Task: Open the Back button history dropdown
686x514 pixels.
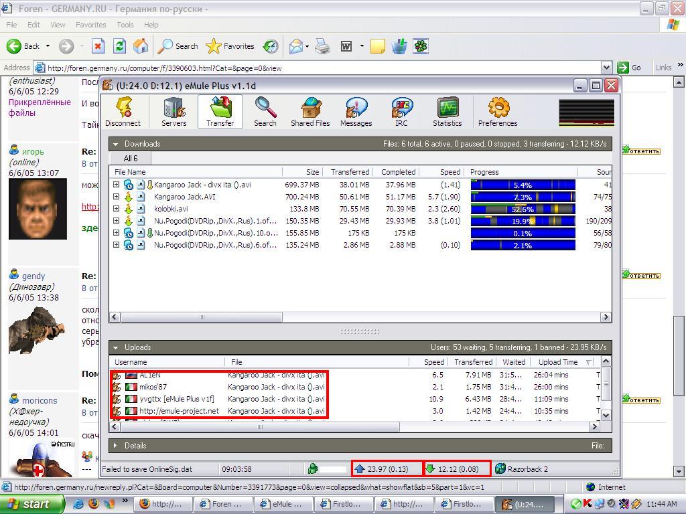Action: click(48, 46)
